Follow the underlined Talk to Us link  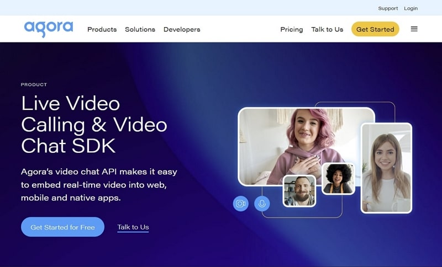coord(133,227)
